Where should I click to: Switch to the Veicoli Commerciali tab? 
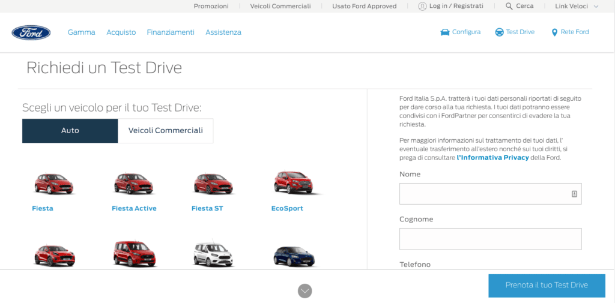click(166, 131)
